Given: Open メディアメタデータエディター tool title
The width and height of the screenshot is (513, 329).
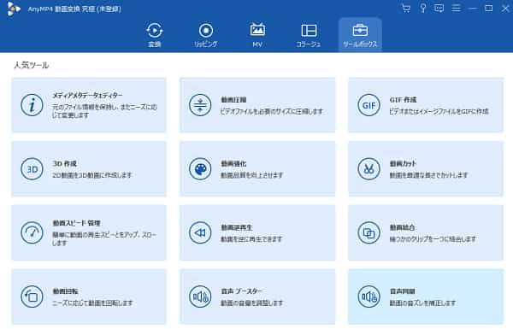Looking at the screenshot, I should point(87,95).
